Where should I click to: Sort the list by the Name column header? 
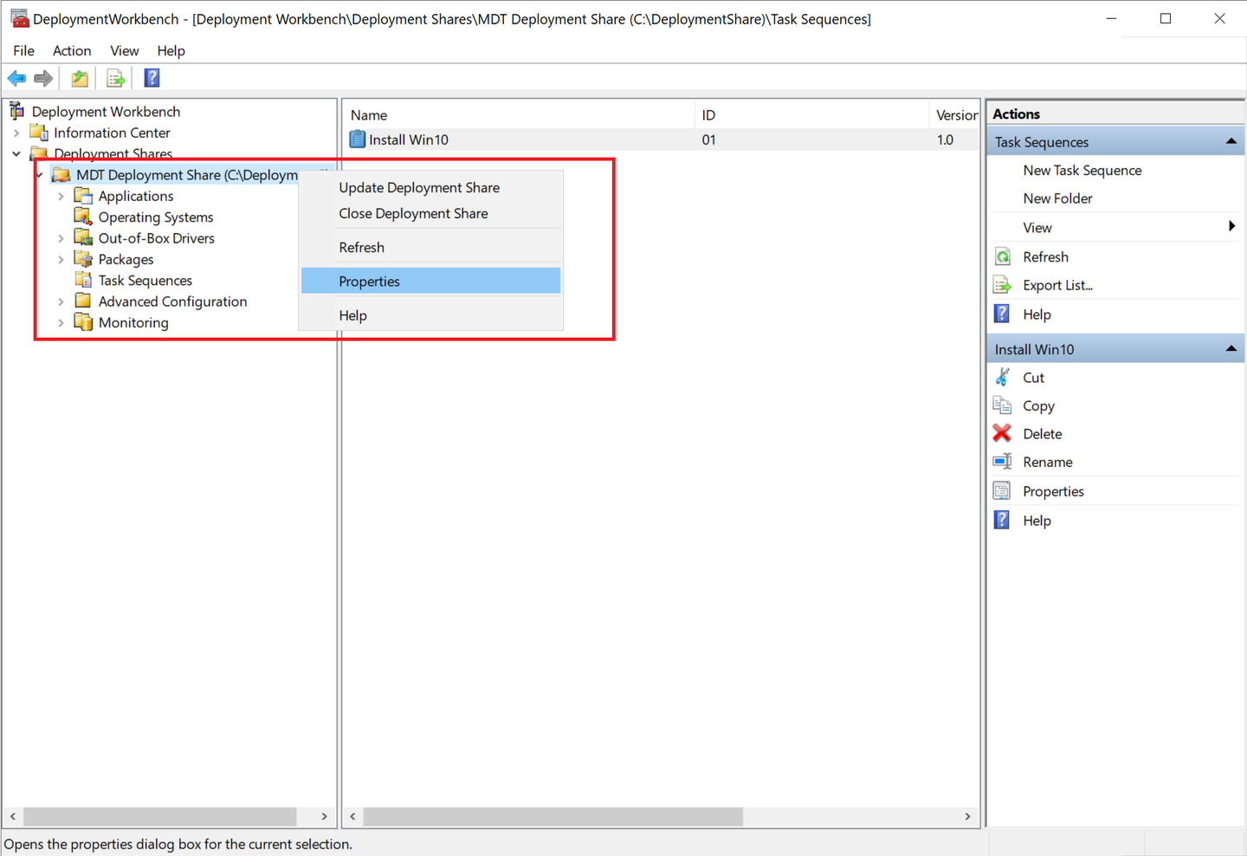(x=520, y=115)
